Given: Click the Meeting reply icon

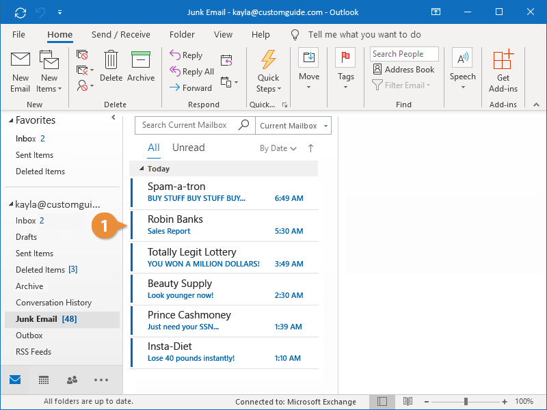Looking at the screenshot, I should pos(226,60).
